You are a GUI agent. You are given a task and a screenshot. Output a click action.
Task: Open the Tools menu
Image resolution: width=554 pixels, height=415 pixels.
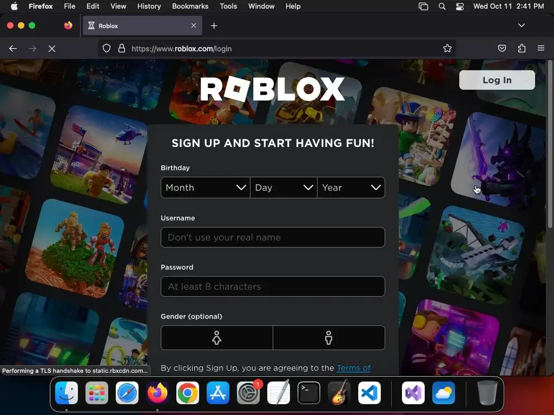click(229, 6)
